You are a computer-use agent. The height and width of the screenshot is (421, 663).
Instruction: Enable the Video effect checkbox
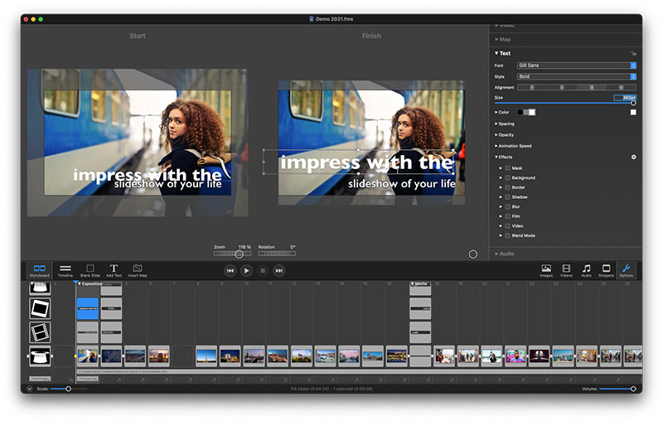tap(507, 225)
